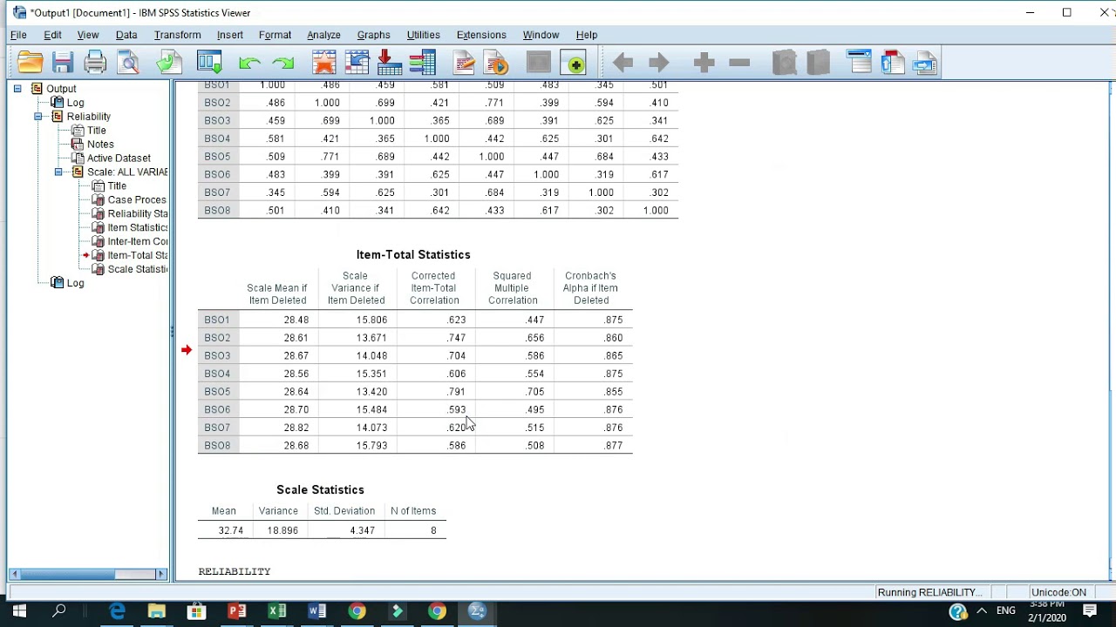Select Active Dataset in outline tree

(x=118, y=158)
